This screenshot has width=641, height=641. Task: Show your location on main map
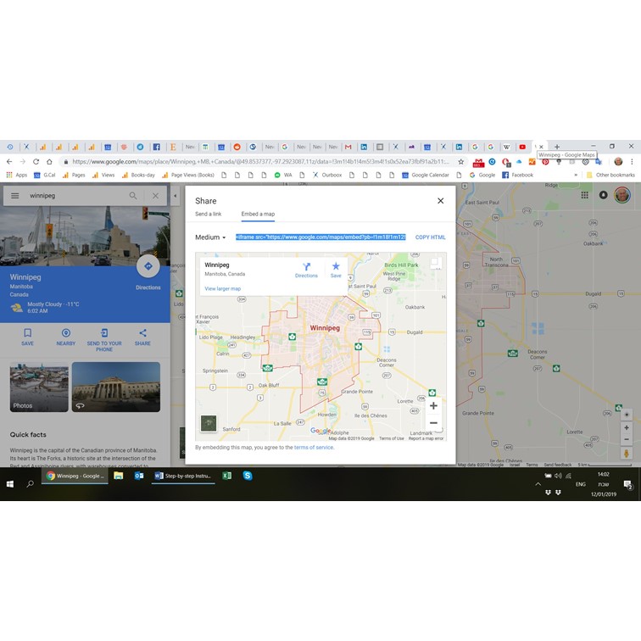tap(627, 415)
